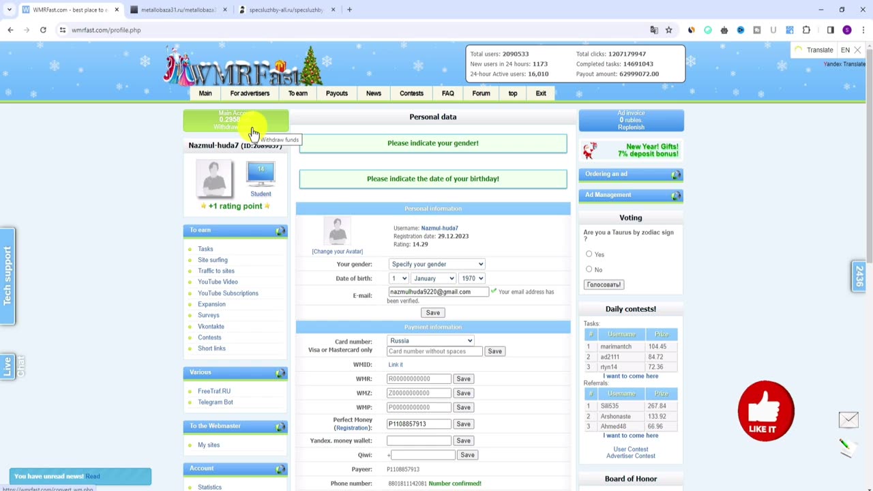Click the Qiwi number input field

(424, 455)
